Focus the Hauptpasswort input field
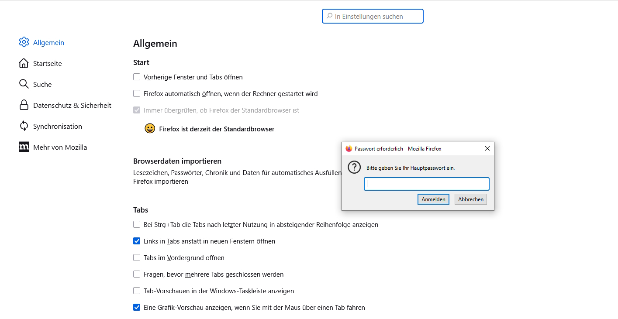 point(426,184)
